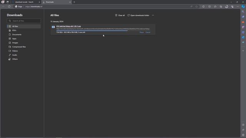Open the sidebar Microsoft 365 icon
Screen dimensions: 246x138
pyautogui.click(x=243, y=32)
